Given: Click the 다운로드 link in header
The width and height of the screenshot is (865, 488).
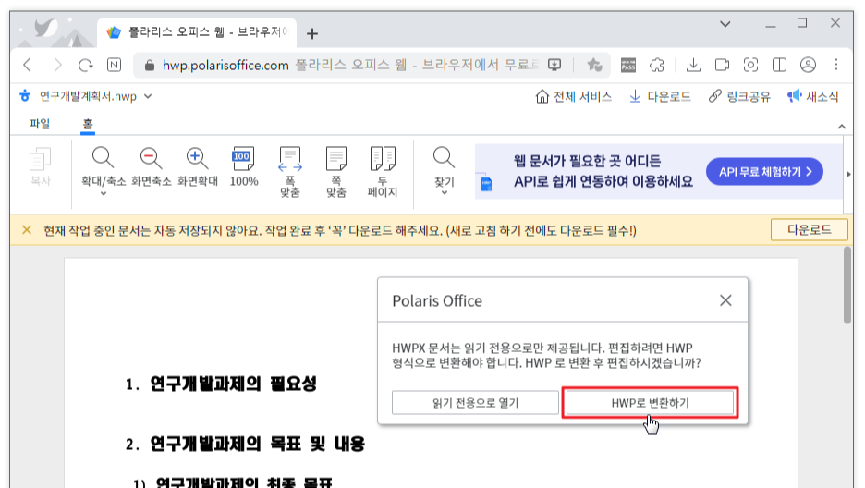Looking at the screenshot, I should pos(661,96).
